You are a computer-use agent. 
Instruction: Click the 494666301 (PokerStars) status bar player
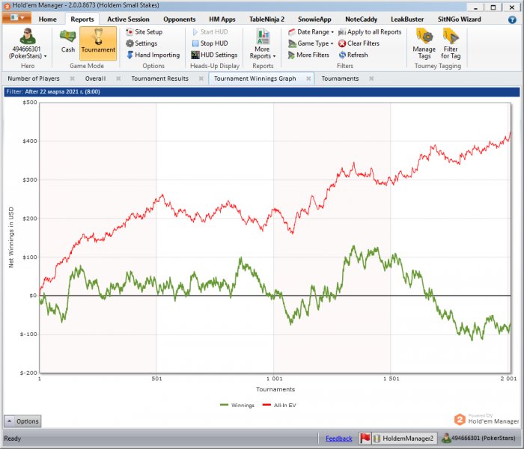point(478,438)
